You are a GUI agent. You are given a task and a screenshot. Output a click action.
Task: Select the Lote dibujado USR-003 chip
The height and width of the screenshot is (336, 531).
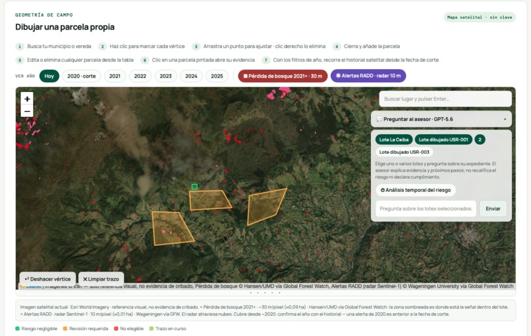click(x=404, y=152)
